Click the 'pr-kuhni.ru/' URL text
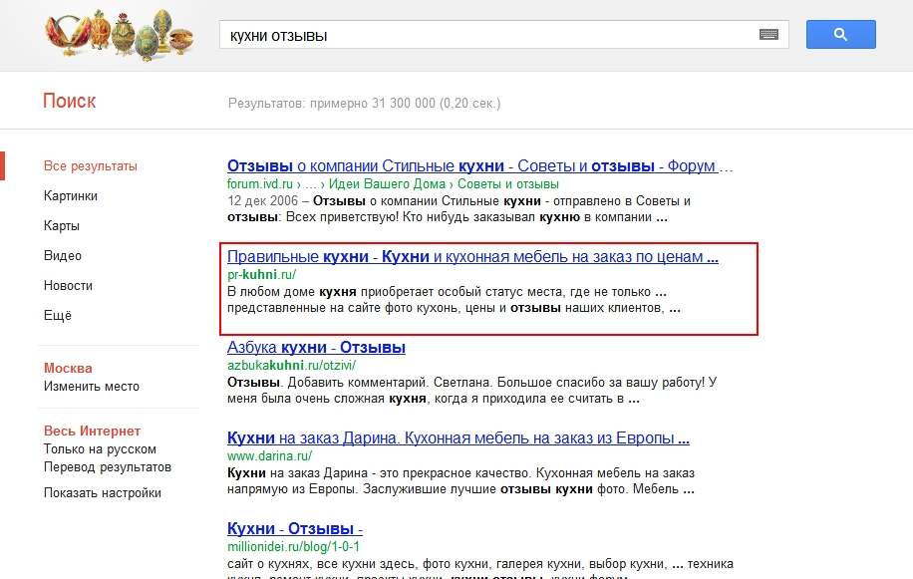This screenshot has width=913, height=579. pos(261,275)
